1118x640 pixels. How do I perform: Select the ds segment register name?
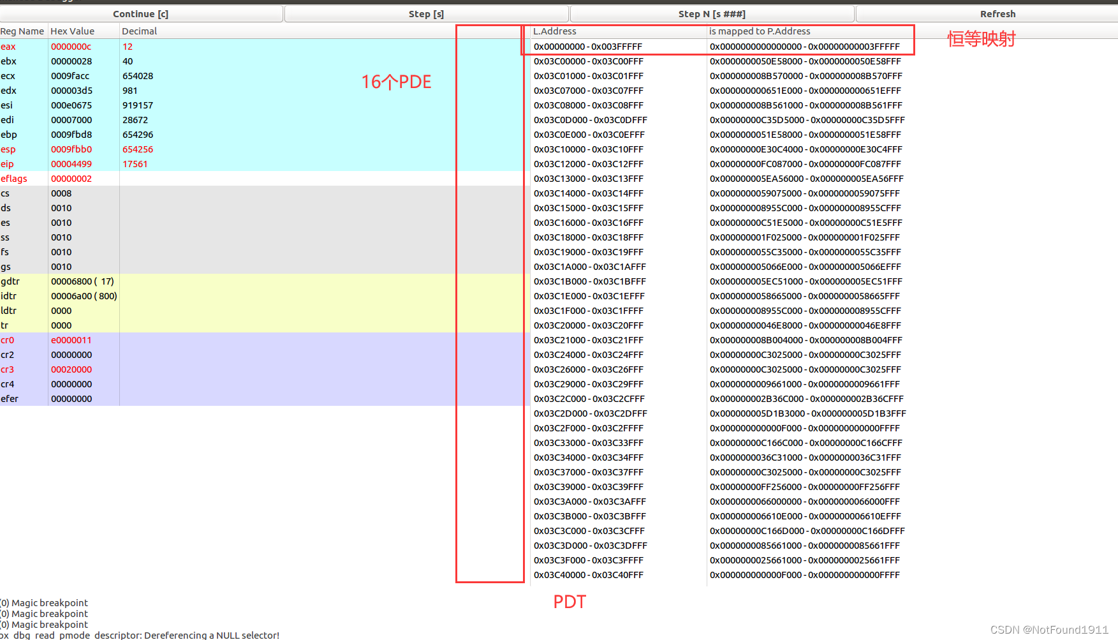[x=6, y=208]
